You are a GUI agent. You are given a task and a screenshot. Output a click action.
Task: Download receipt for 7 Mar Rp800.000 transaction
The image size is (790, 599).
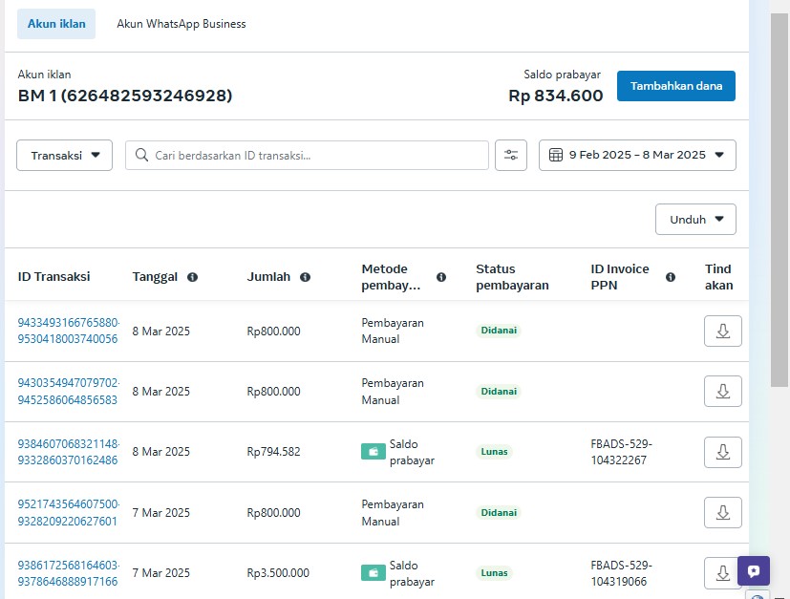click(x=722, y=512)
